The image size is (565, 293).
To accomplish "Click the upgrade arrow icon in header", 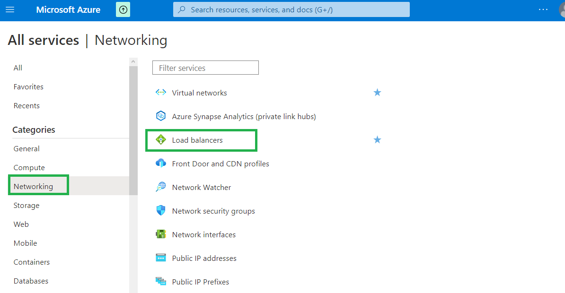I will tap(123, 9).
